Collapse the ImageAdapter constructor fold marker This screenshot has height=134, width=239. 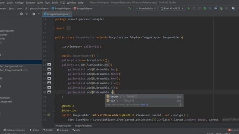54,56
